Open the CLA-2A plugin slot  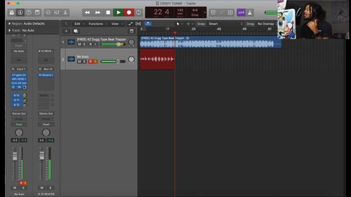[19, 83]
